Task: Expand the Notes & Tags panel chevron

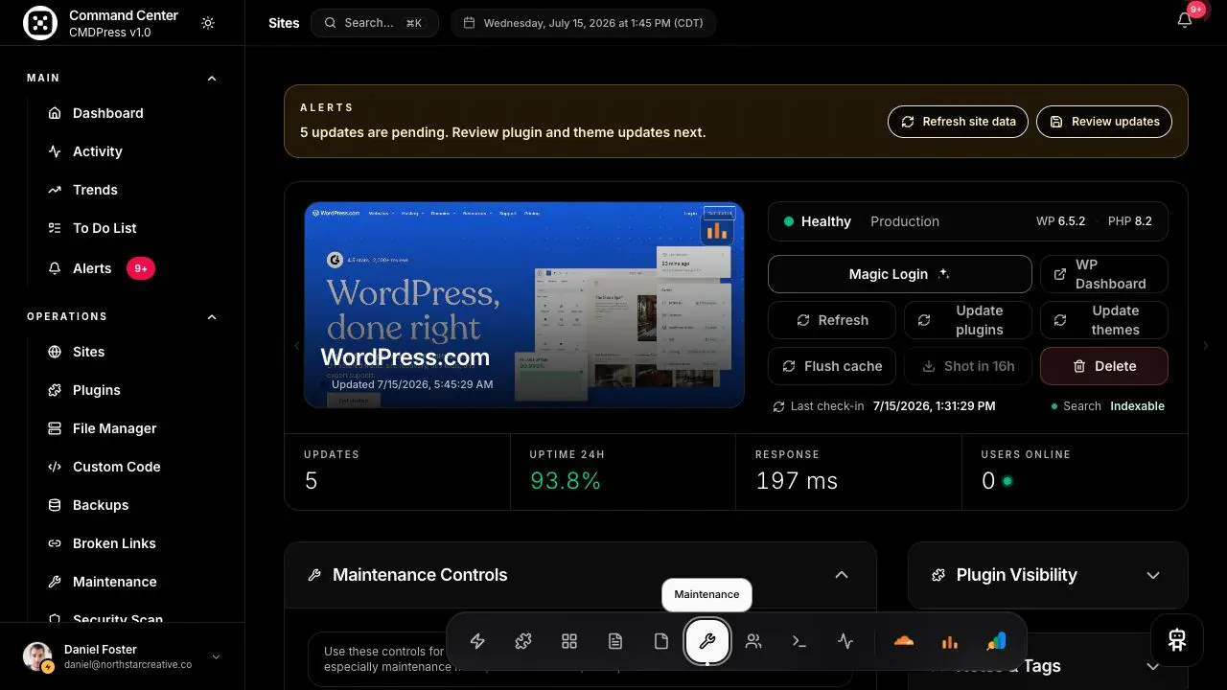Action: pos(1153,666)
